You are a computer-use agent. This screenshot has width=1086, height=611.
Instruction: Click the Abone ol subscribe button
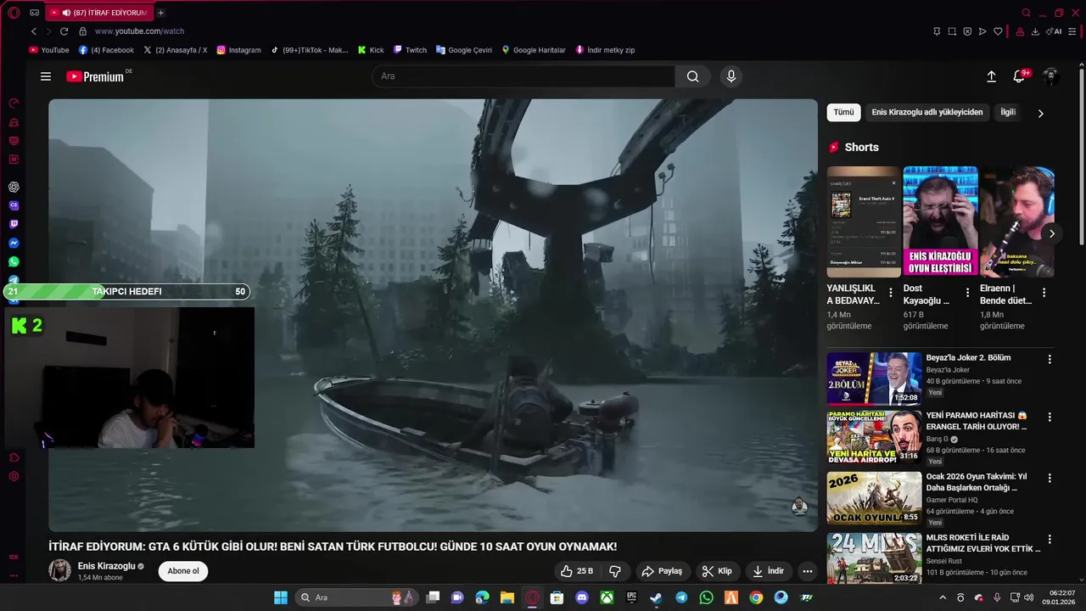[183, 571]
